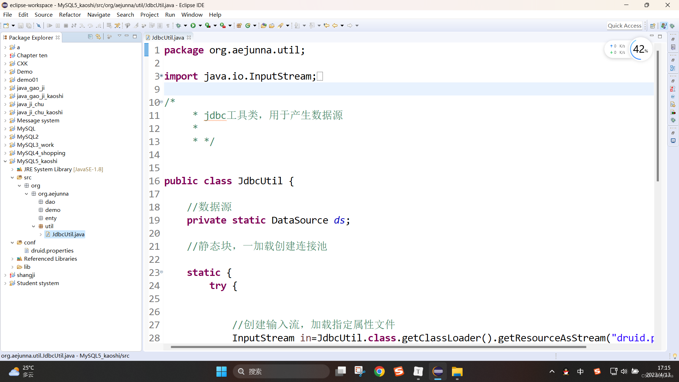This screenshot has width=679, height=382.
Task: Toggle Link with Editor in Package Explorer
Action: [x=98, y=37]
